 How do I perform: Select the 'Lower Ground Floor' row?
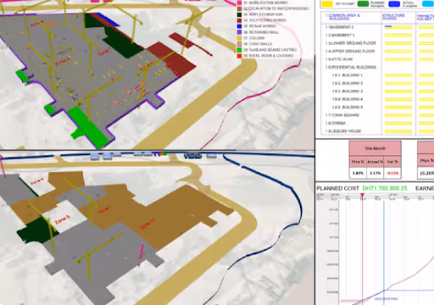point(350,43)
